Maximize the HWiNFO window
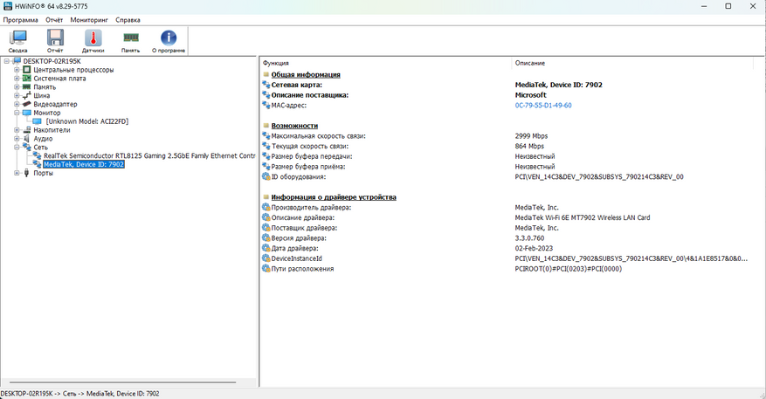This screenshot has height=399, width=766. 728,6
